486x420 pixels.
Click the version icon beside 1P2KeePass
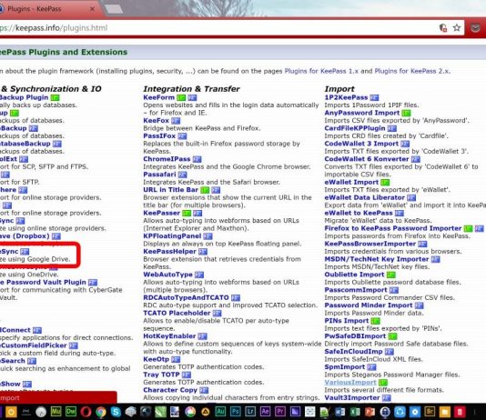pos(374,98)
